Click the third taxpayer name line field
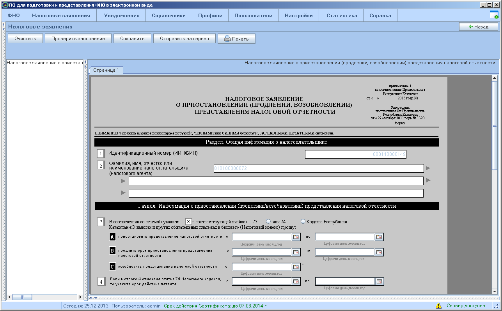Screen dimensions: 502x311 click(x=276, y=193)
